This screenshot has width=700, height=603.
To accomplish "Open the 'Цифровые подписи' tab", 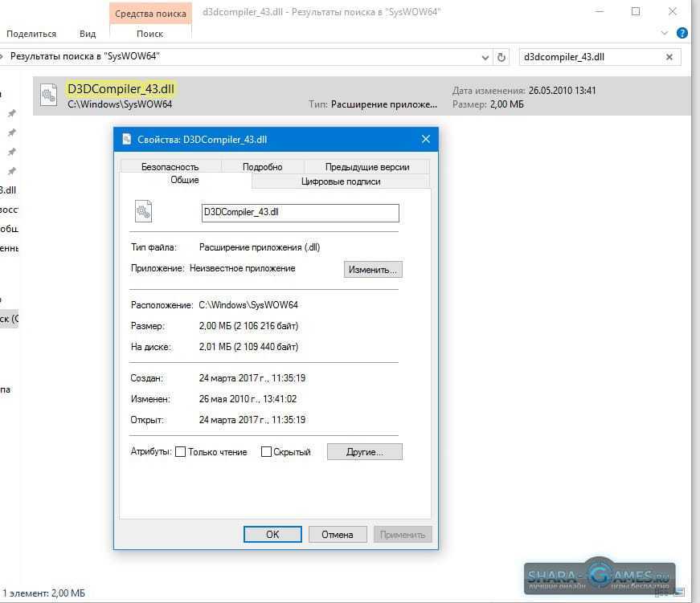I will click(341, 181).
